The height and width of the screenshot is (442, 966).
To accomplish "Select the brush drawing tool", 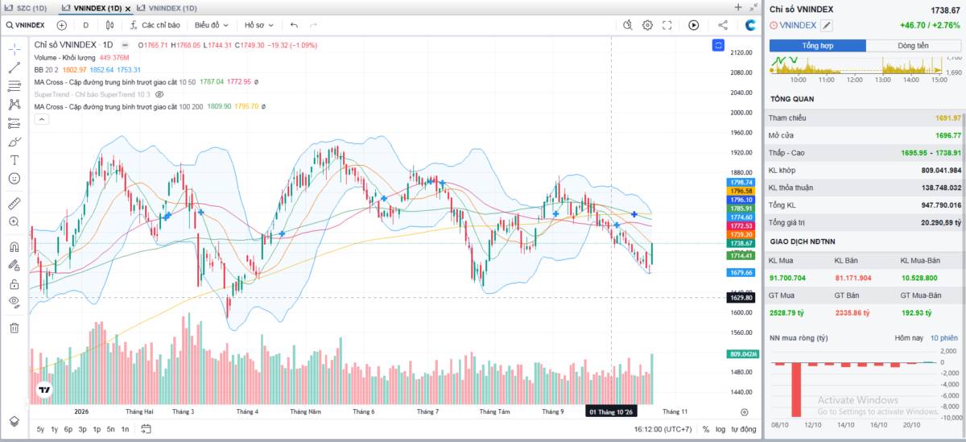I will coord(14,142).
